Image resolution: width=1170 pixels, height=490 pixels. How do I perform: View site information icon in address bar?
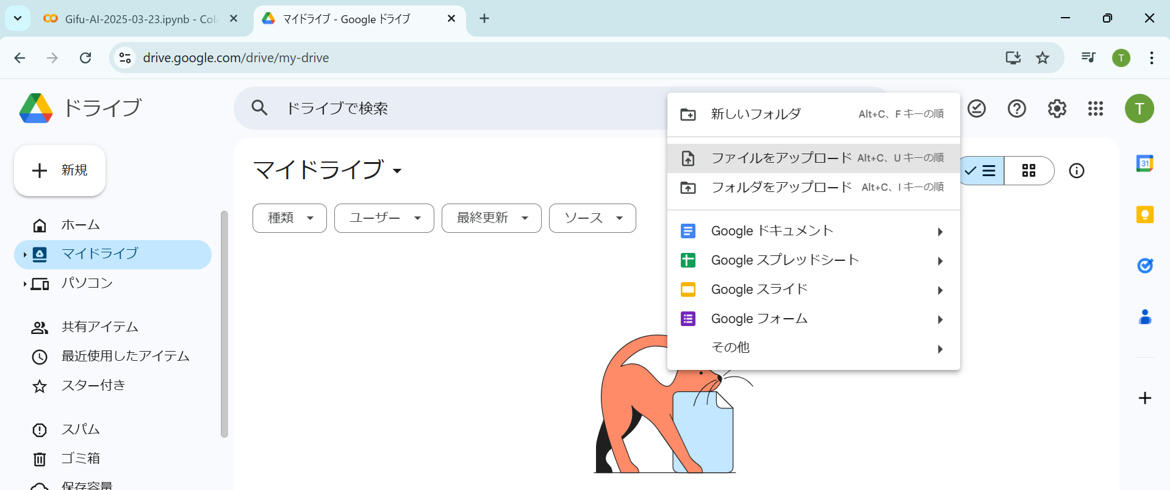[x=125, y=58]
